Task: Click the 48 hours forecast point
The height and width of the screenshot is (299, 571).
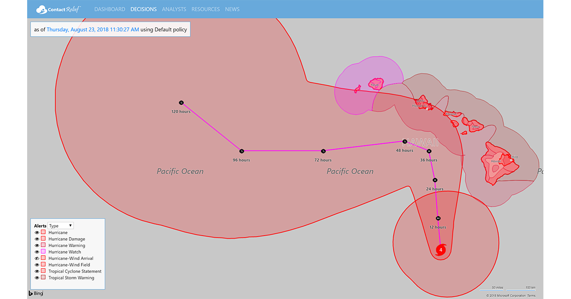Action: tap(404, 141)
